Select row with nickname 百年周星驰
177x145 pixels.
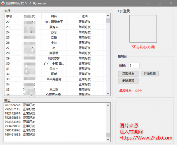click(x=55, y=79)
